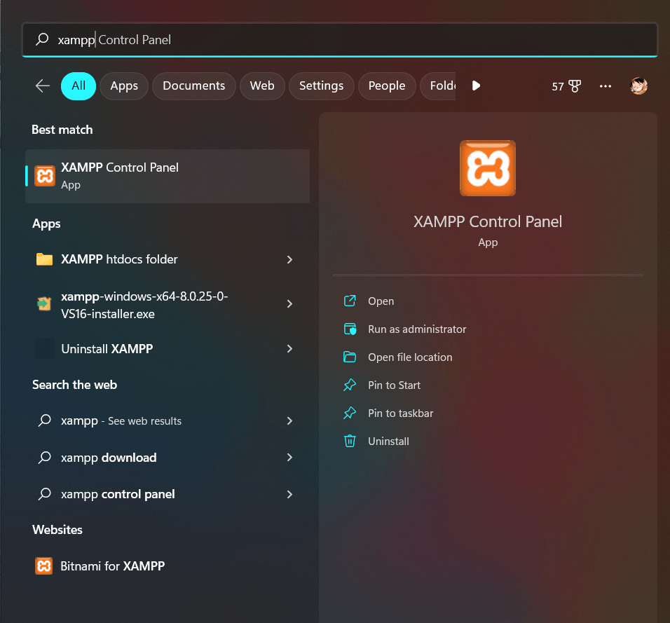Open the three-dots more options menu
This screenshot has width=670, height=623.
click(605, 86)
